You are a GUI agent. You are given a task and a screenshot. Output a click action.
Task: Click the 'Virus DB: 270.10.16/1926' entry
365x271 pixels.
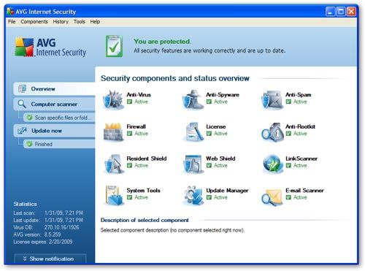coord(46,227)
